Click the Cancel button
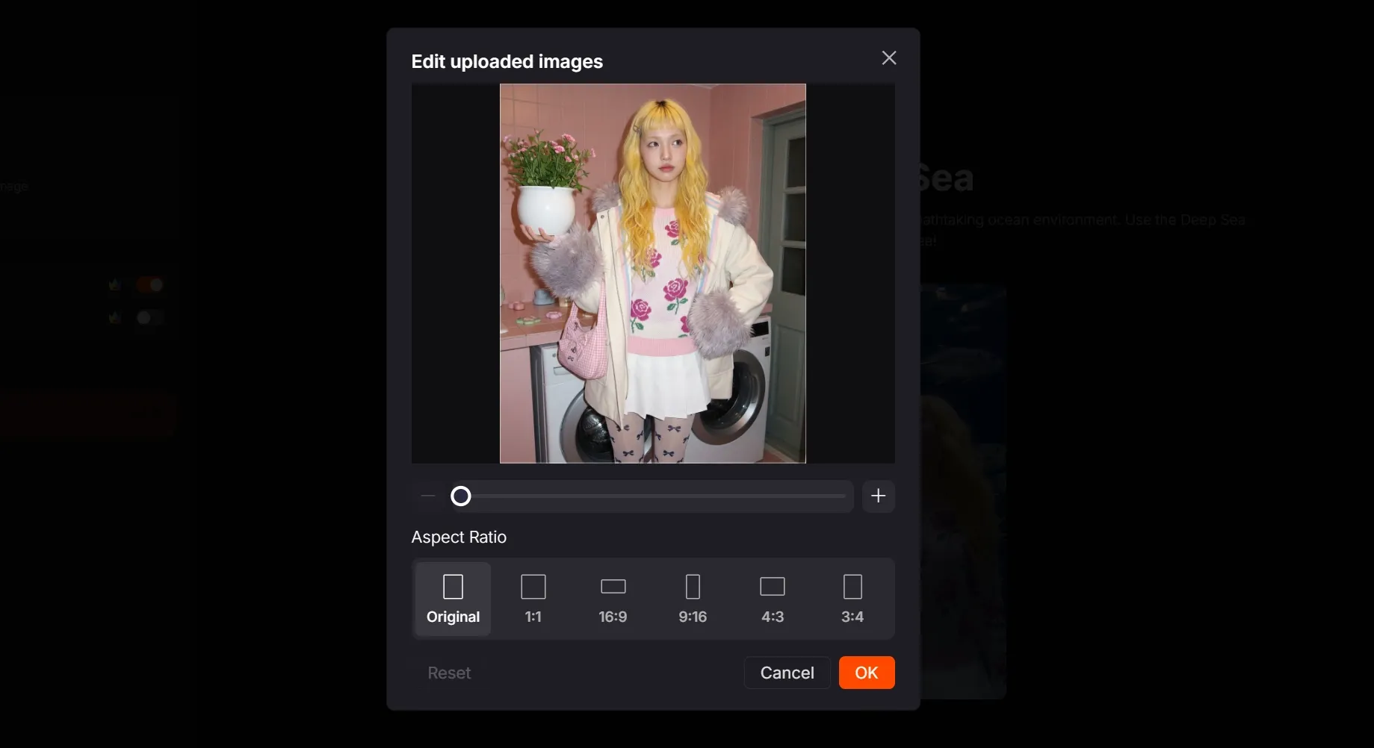The image size is (1374, 748). point(787,673)
